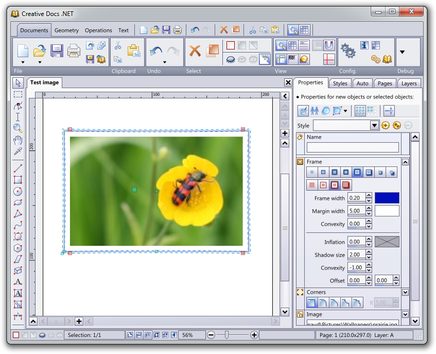This screenshot has height=354, width=436.
Task: Open the Undo history dropdown arrow
Action: (165, 62)
